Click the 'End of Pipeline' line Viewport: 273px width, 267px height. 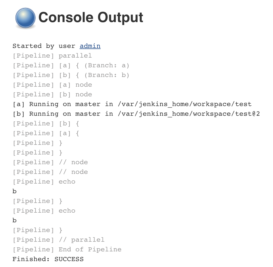[x=67, y=250]
